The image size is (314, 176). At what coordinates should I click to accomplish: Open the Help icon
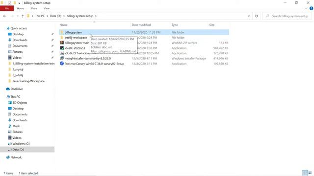coord(311,8)
